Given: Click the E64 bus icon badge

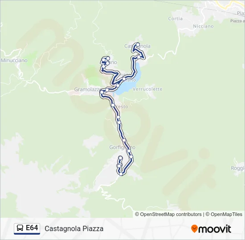Looking at the screenshot, I should tap(27, 228).
